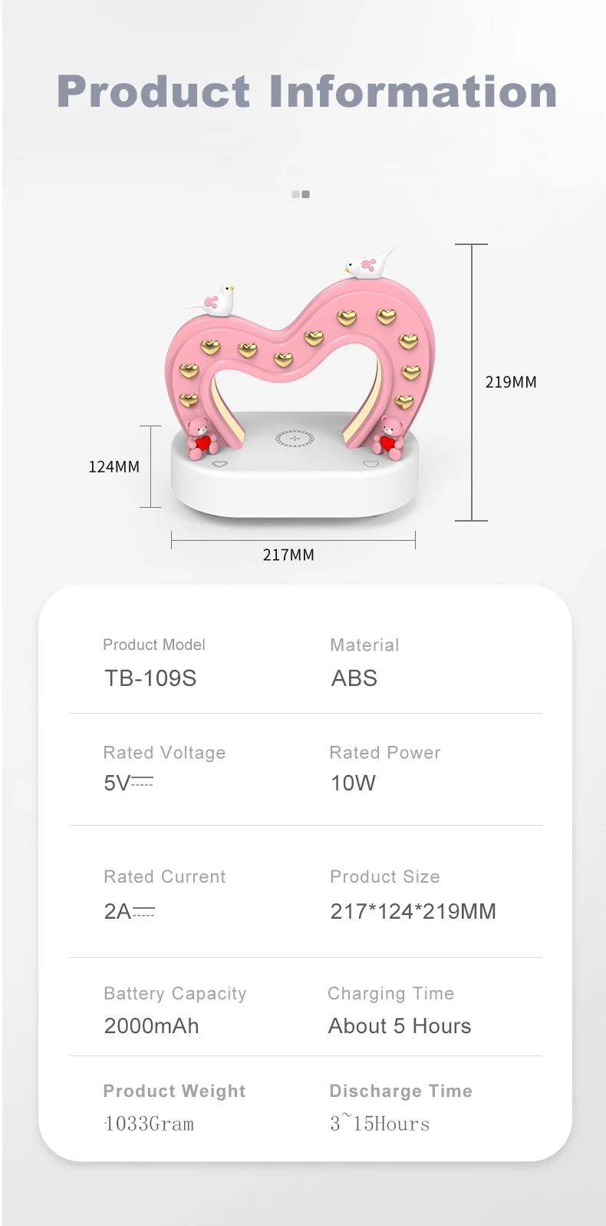Click the left heart button on base
The height and width of the screenshot is (1226, 606).
click(220, 464)
